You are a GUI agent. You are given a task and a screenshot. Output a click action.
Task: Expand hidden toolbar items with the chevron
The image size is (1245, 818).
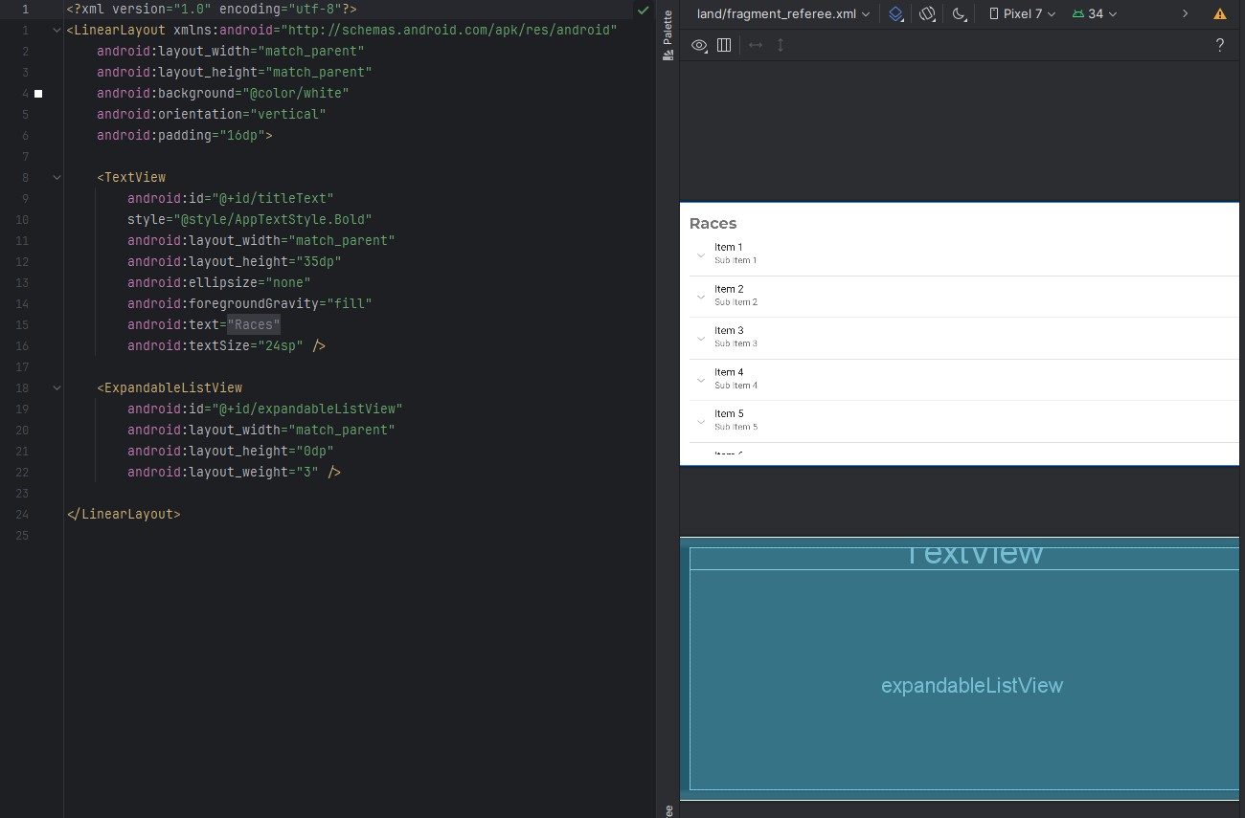coord(1185,14)
